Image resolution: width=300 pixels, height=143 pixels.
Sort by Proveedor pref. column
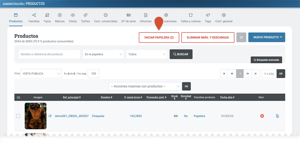pyautogui.click(x=156, y=97)
